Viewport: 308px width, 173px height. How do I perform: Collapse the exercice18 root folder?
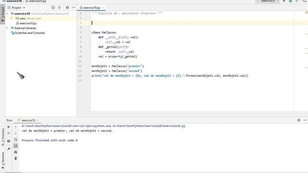(x=7, y=13)
